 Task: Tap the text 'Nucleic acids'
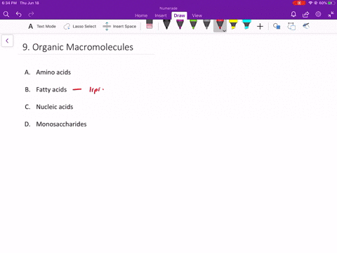click(x=55, y=107)
